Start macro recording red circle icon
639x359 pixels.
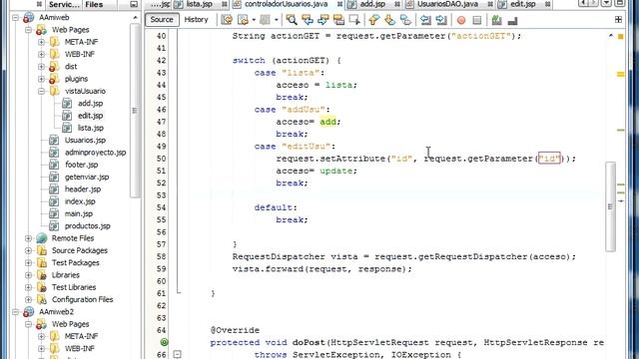pos(461,20)
